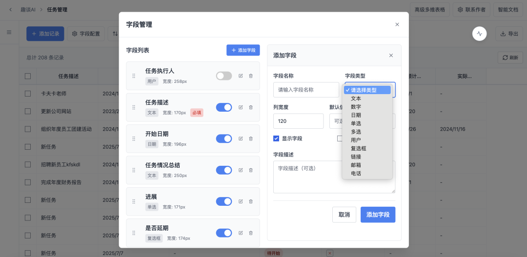The width and height of the screenshot is (527, 257).
Task: Go back with the top-left arrow
Action: pyautogui.click(x=10, y=10)
